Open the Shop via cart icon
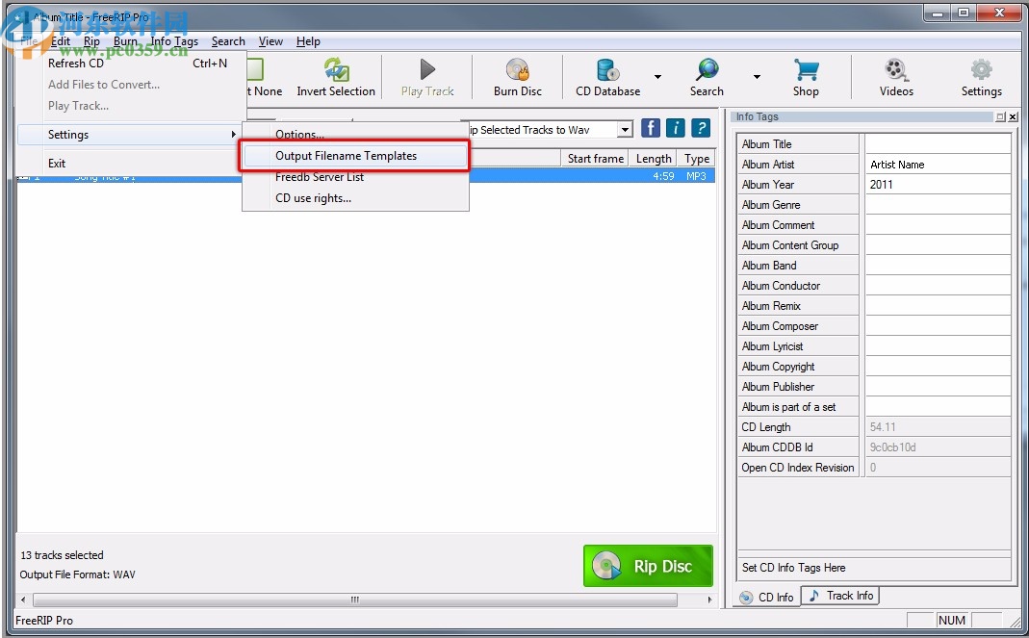 click(806, 77)
